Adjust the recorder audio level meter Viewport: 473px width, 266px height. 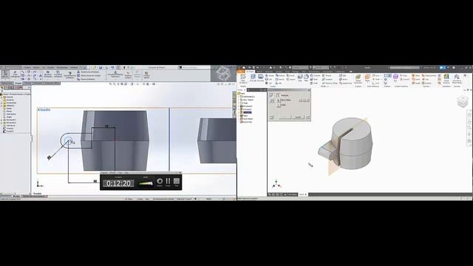pos(146,183)
